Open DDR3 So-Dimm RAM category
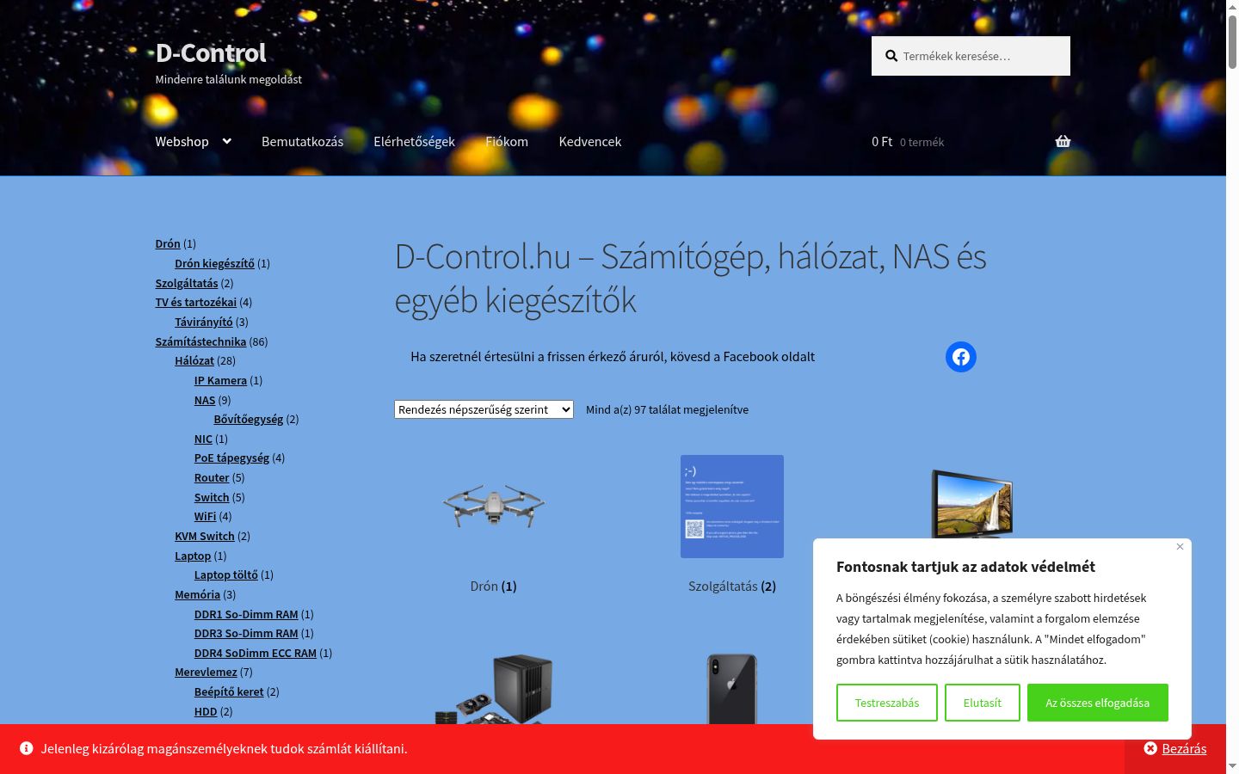This screenshot has width=1239, height=774. tap(246, 634)
